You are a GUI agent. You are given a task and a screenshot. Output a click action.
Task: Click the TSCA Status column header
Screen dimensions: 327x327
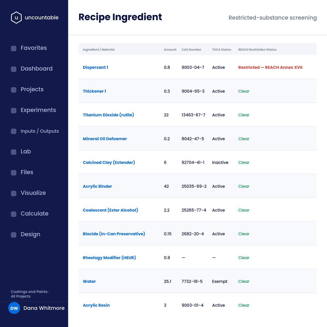coord(222,50)
